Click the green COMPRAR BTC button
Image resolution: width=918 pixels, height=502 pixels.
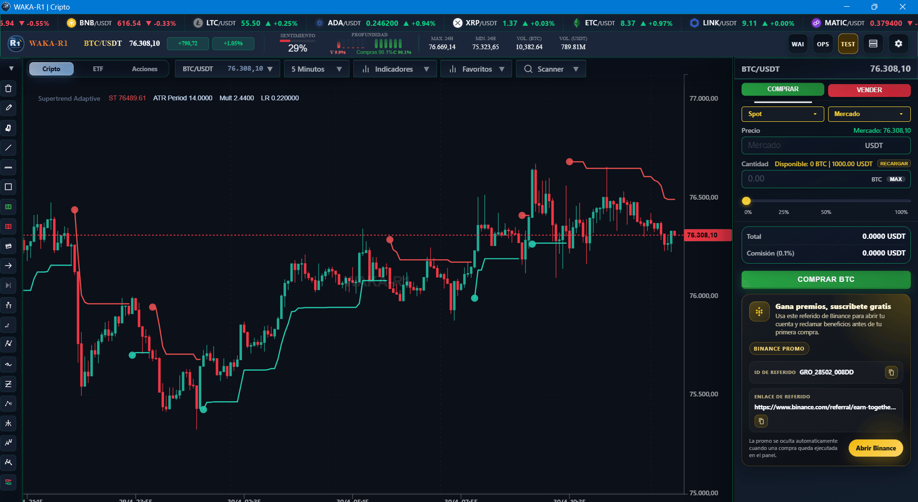(826, 279)
